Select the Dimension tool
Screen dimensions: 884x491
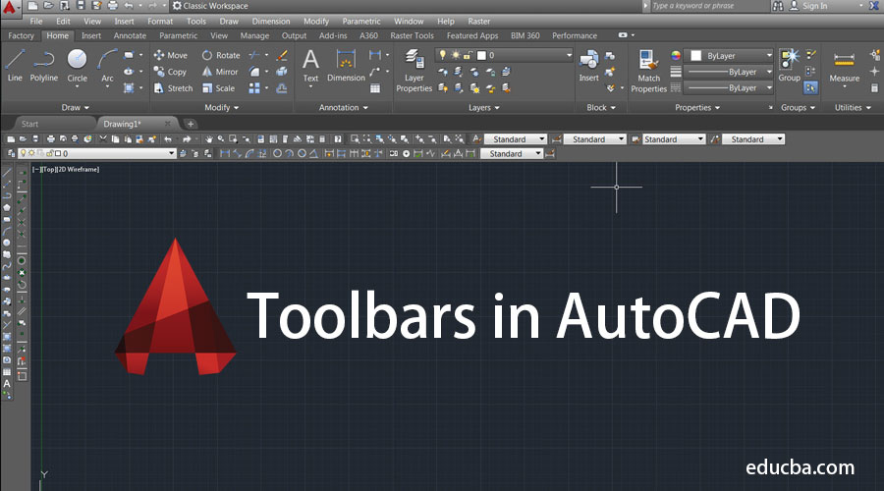point(346,66)
